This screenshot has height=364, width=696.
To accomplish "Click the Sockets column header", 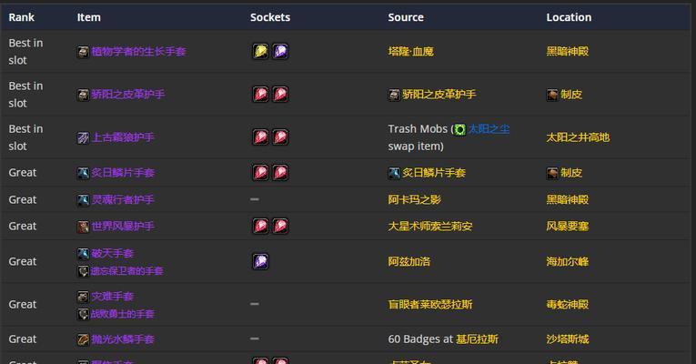I will (x=270, y=17).
